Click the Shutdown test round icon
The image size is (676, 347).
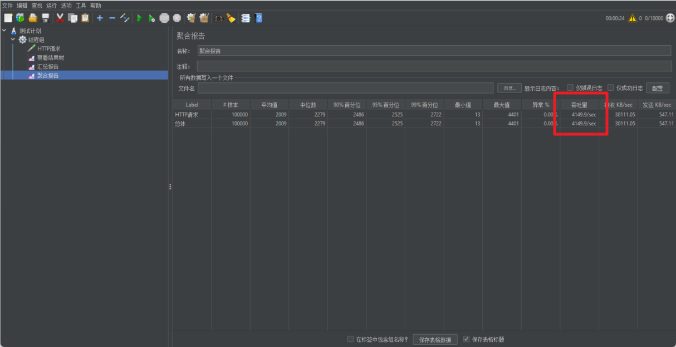(177, 18)
